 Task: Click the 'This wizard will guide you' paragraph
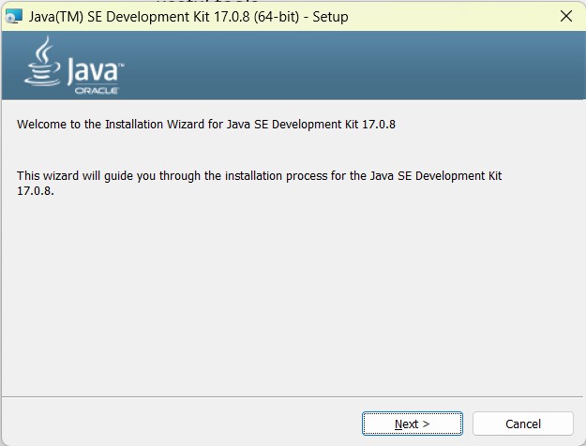[x=260, y=183]
